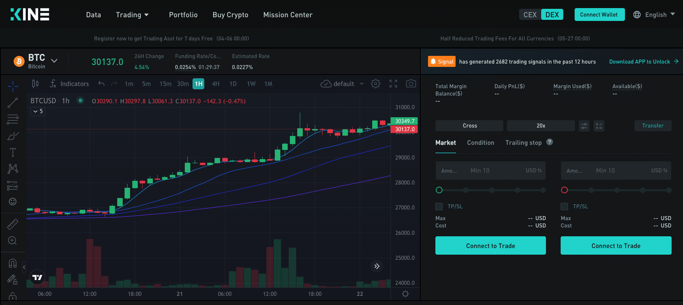Screen dimensions: 683x305
Task: Open the emoji icons tool
Action: (13, 201)
